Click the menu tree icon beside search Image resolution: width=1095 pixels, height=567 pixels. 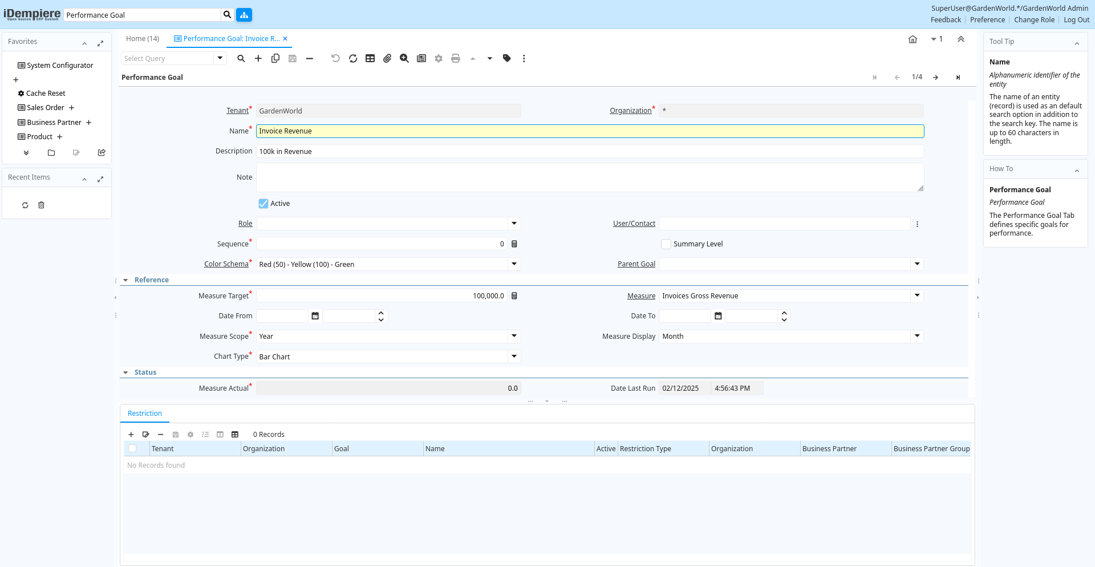(x=244, y=15)
